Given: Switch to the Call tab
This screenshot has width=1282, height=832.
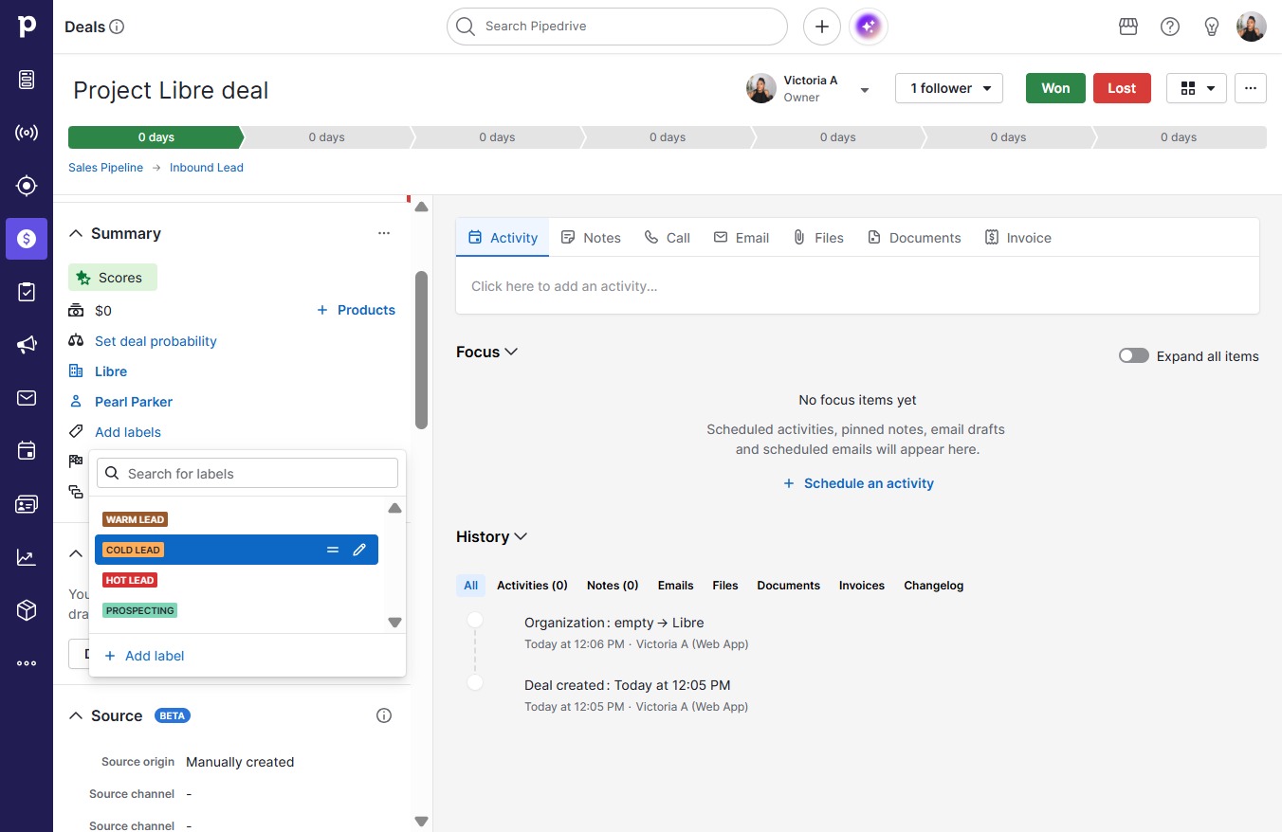Looking at the screenshot, I should click(x=668, y=238).
